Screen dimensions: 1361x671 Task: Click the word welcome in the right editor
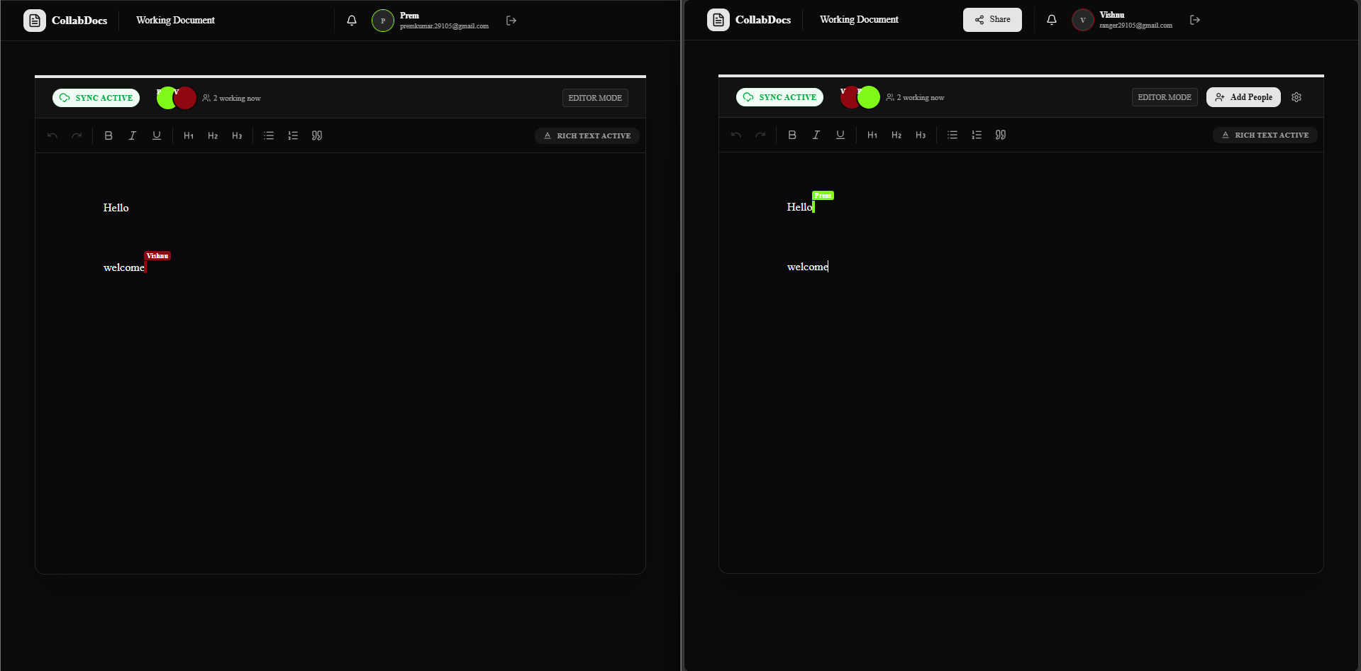click(x=808, y=267)
